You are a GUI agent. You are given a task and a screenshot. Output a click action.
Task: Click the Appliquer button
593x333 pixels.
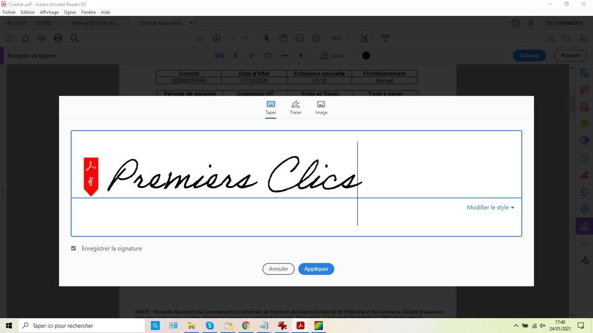pos(316,269)
